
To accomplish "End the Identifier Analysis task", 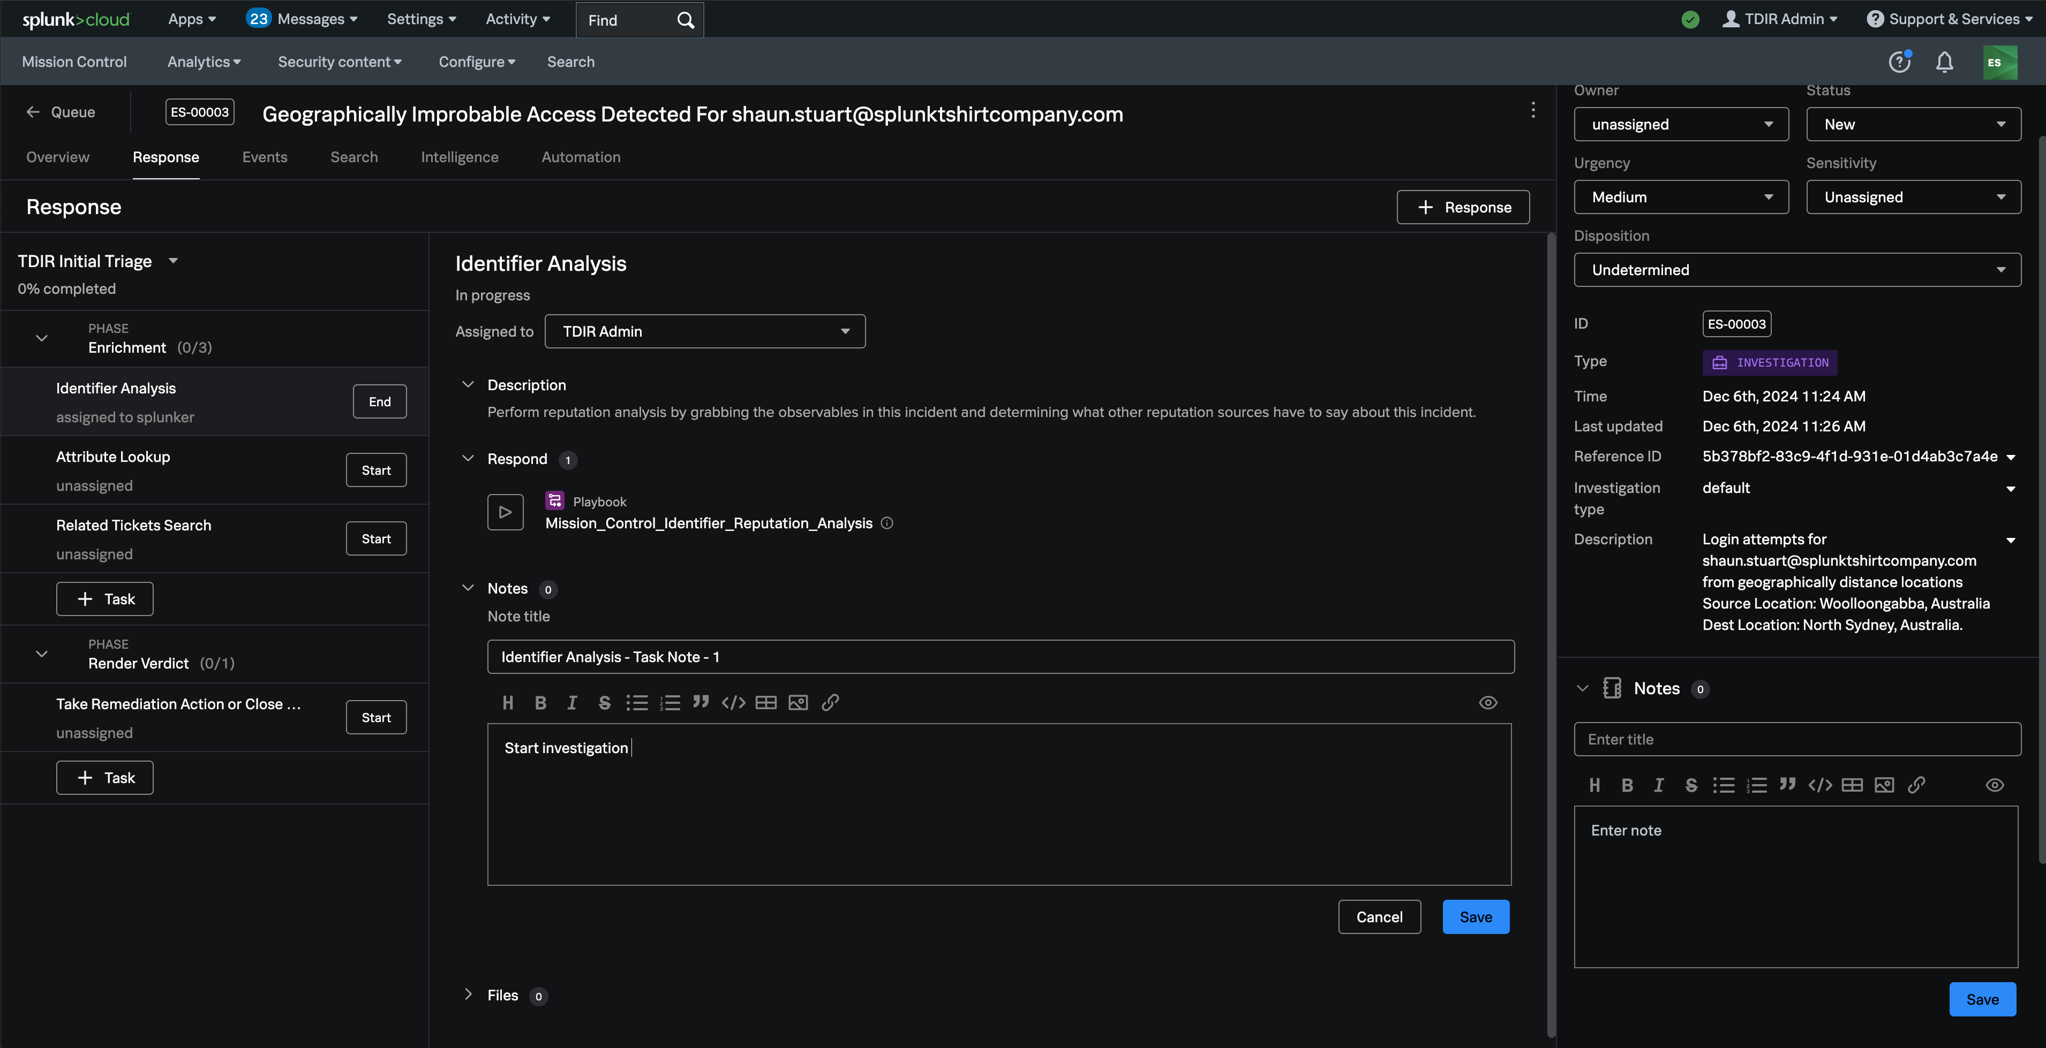I will tap(379, 402).
